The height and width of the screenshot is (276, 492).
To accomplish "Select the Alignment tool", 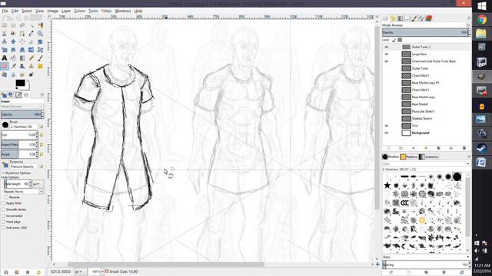I will 22,41.
